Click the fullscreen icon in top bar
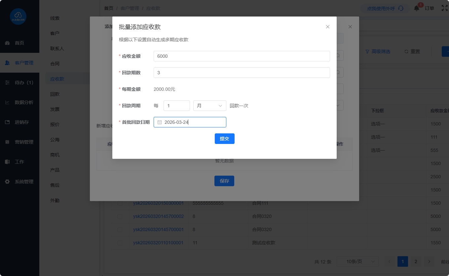This screenshot has height=276, width=449. [445, 8]
